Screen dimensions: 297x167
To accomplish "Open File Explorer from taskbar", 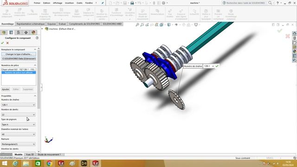I will [26, 163].
